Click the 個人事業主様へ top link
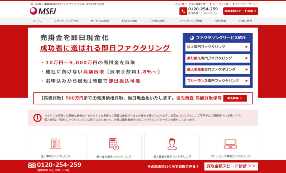The width and height of the screenshot is (286, 173). coord(198,4)
